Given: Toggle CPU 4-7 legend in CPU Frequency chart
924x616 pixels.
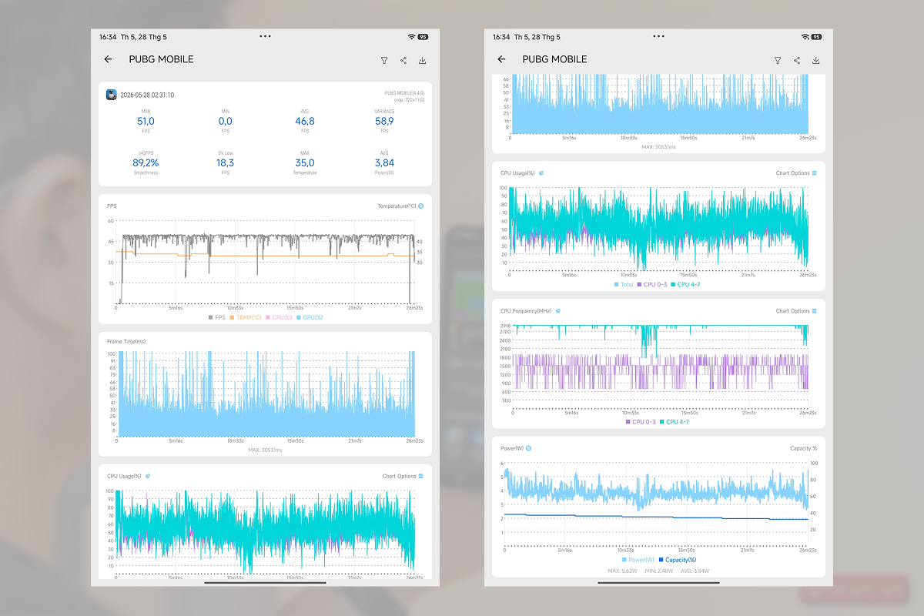Looking at the screenshot, I should click(675, 422).
